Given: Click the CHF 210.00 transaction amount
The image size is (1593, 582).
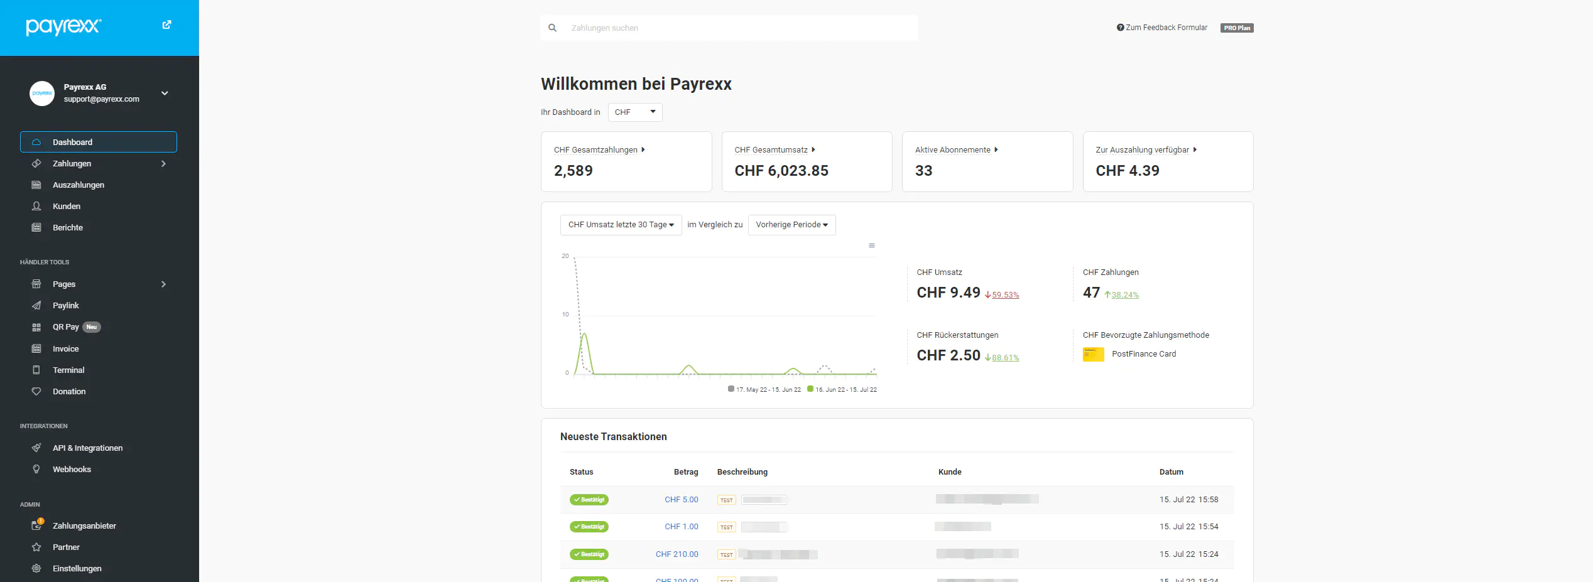Looking at the screenshot, I should pos(677,554).
